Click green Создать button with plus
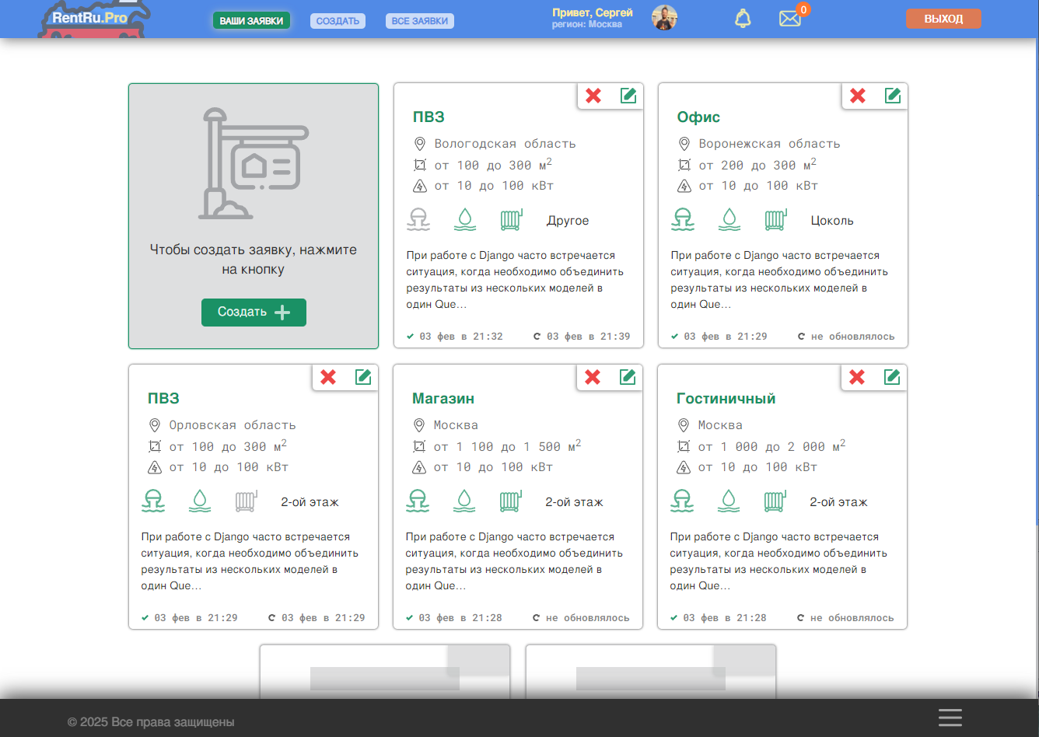The height and width of the screenshot is (737, 1039). point(254,312)
